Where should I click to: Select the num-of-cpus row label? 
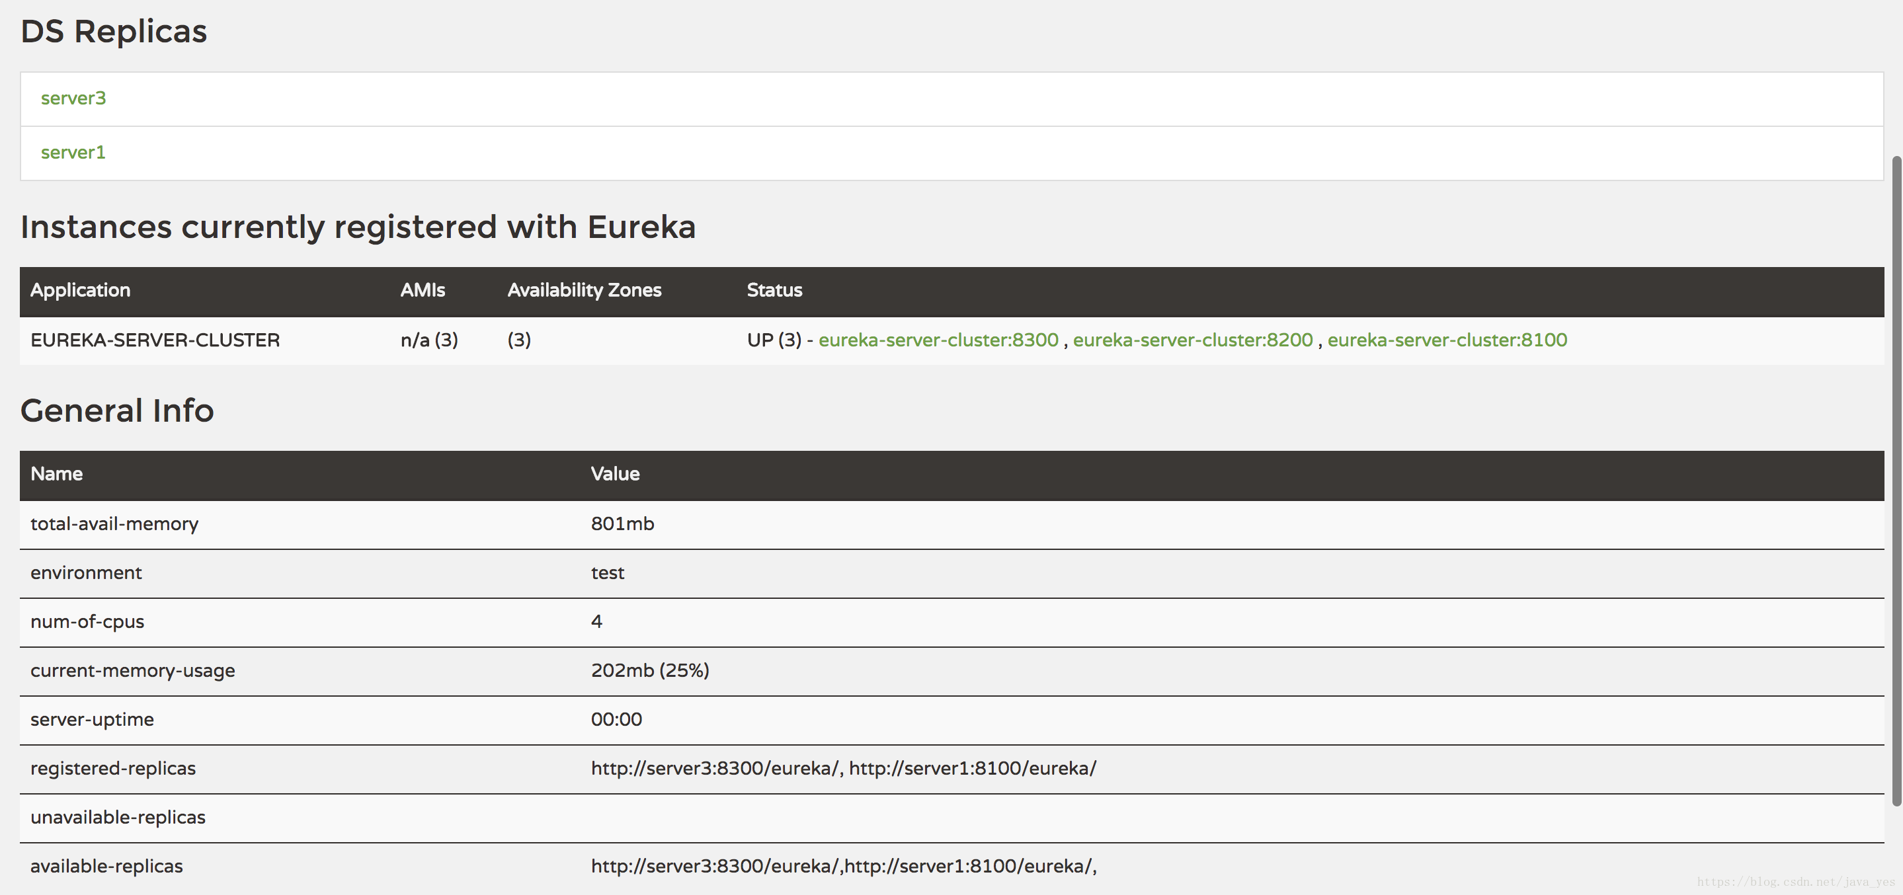(x=87, y=622)
